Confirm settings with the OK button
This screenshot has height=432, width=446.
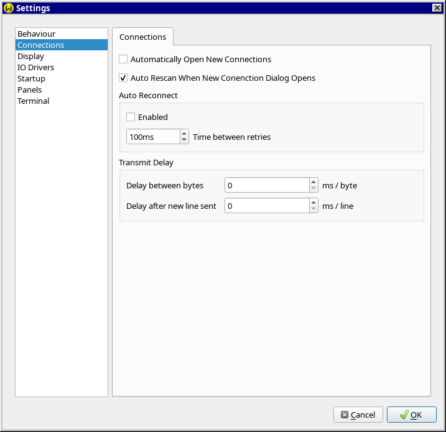(412, 415)
